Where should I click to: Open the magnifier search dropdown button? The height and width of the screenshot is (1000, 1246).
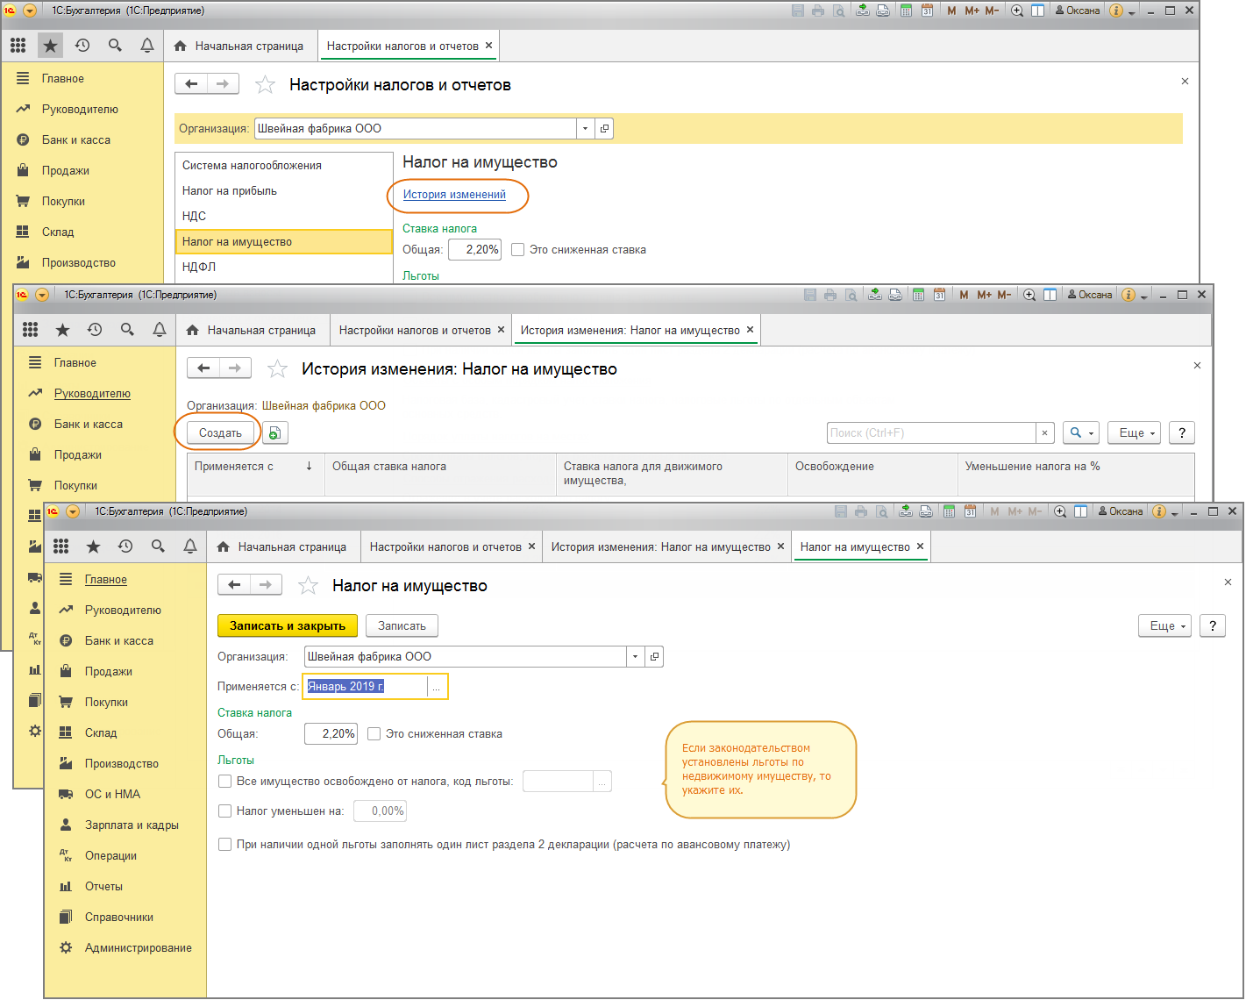click(x=1081, y=433)
